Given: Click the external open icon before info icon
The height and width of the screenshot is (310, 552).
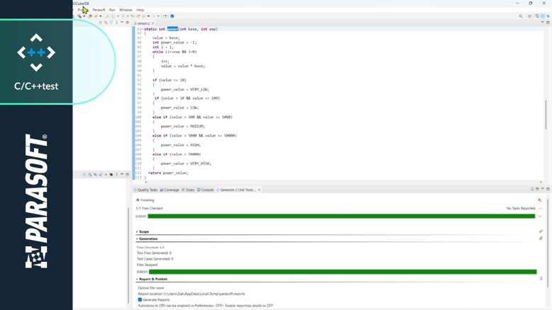Looking at the screenshot, I should pyautogui.click(x=165, y=16).
